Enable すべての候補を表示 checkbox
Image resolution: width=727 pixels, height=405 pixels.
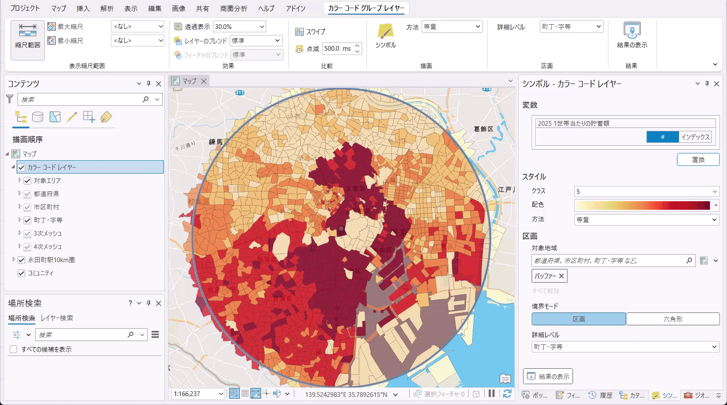[x=14, y=349]
